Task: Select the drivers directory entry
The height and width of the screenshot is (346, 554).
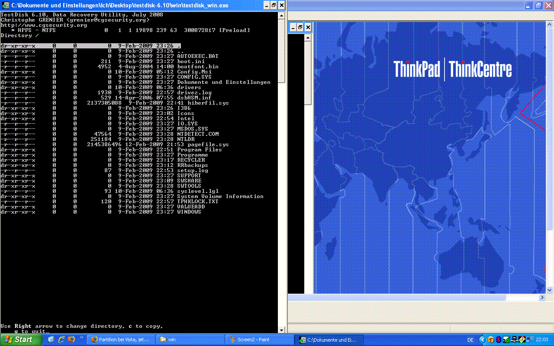Action: click(x=101, y=87)
